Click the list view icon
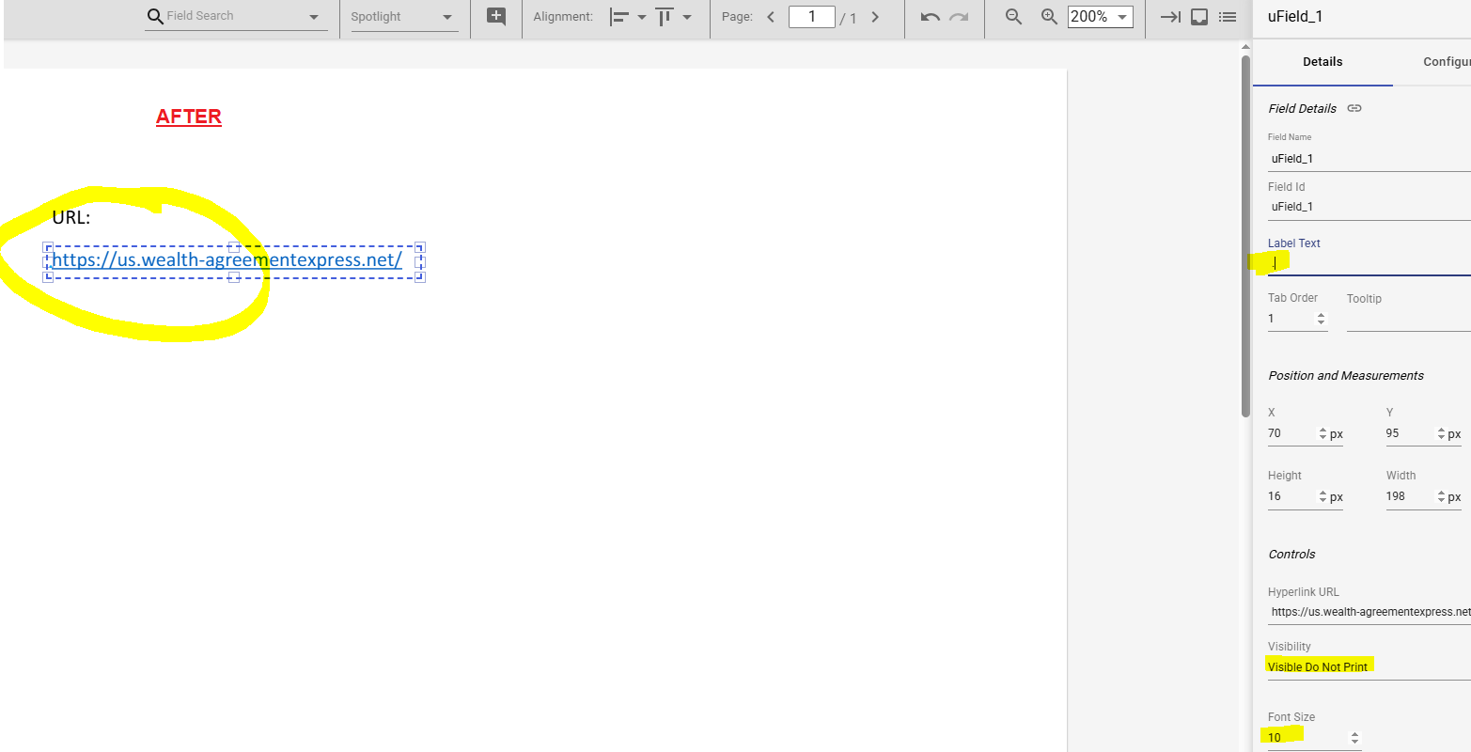 point(1227,17)
